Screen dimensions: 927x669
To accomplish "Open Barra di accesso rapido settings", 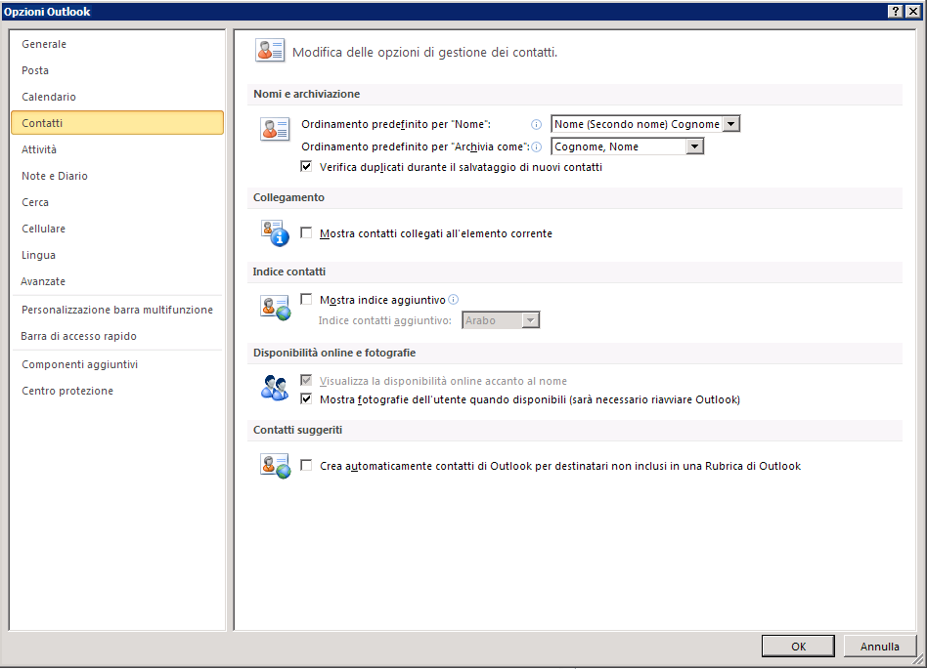I will (x=117, y=336).
